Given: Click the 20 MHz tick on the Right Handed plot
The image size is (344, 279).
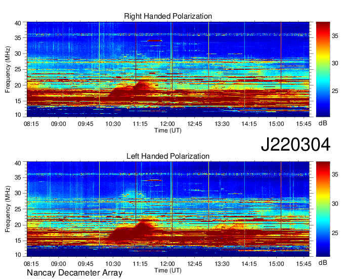Looking at the screenshot, I should [18, 85].
